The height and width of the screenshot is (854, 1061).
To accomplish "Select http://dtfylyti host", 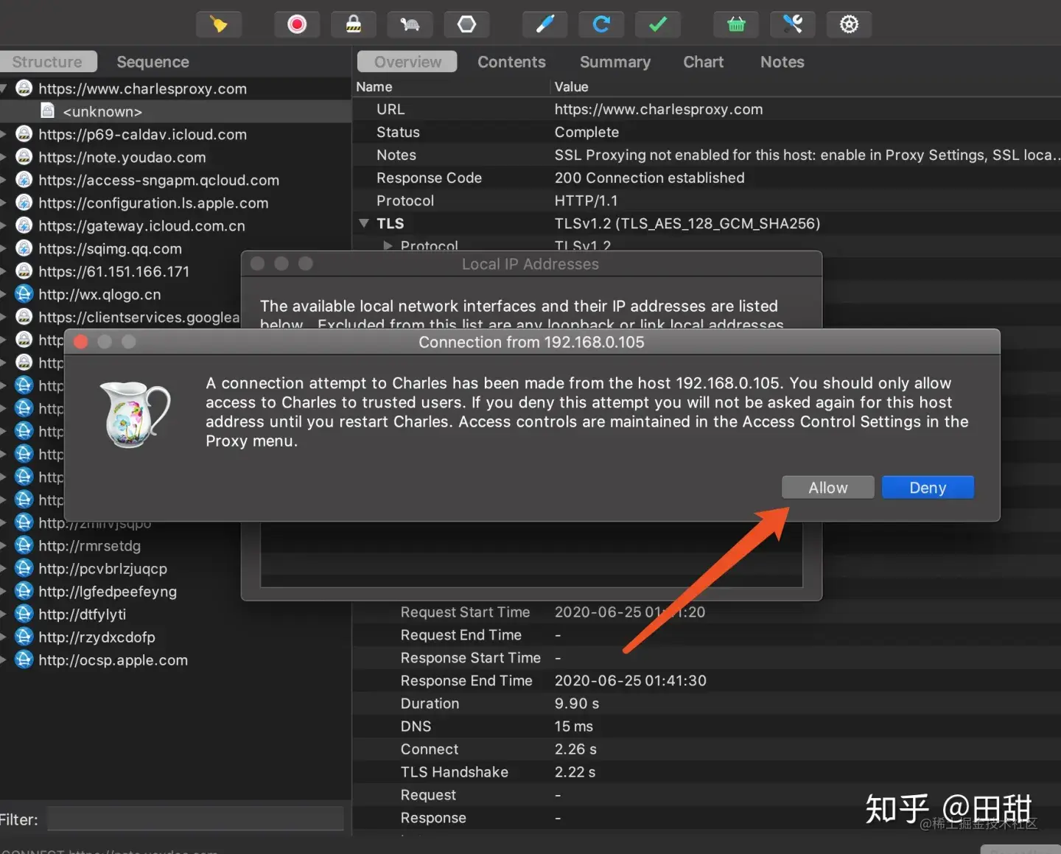I will tap(82, 615).
